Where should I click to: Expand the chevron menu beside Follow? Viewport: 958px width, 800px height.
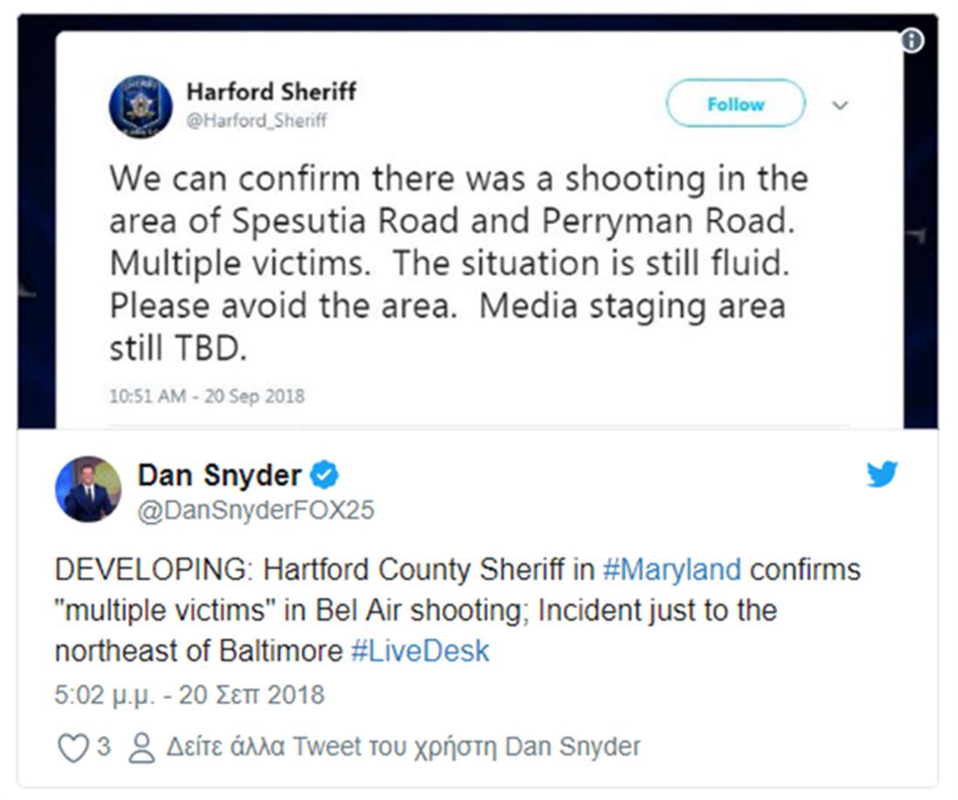[x=840, y=105]
